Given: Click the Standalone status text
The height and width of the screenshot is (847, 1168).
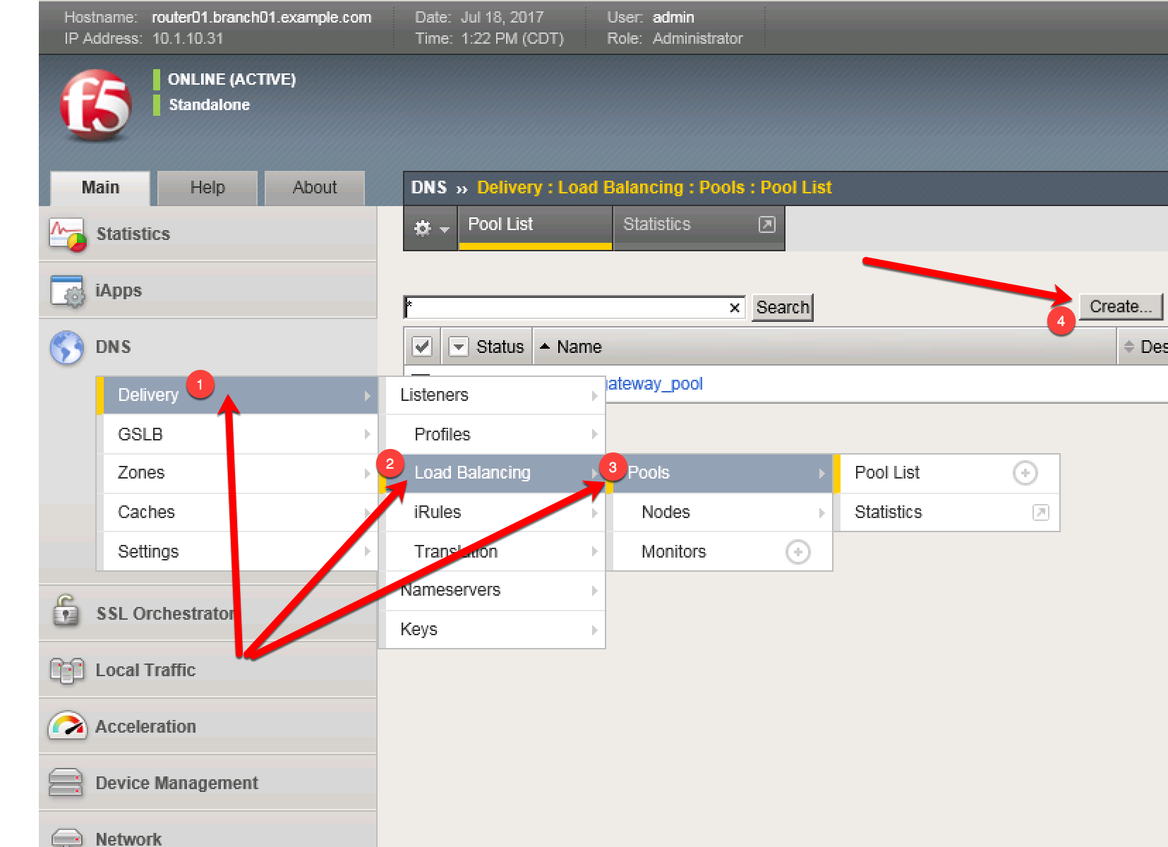Looking at the screenshot, I should point(209,104).
